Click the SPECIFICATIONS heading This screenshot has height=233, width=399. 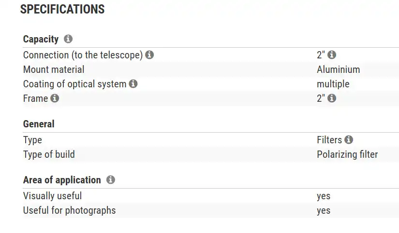(x=62, y=9)
